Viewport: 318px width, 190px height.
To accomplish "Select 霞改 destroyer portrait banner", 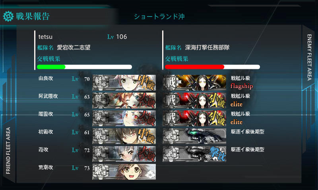I will tap(124, 154).
